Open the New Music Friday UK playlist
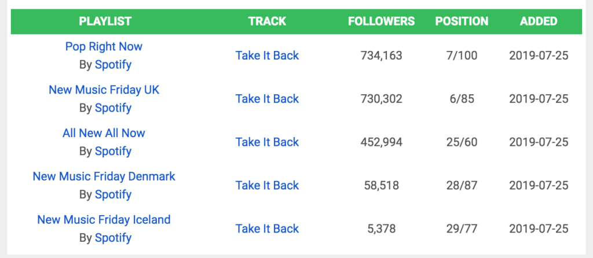Screen dimensions: 593x258 click(104, 90)
